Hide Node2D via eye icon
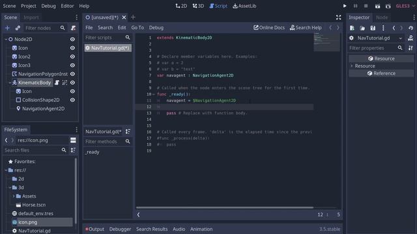 72,39
